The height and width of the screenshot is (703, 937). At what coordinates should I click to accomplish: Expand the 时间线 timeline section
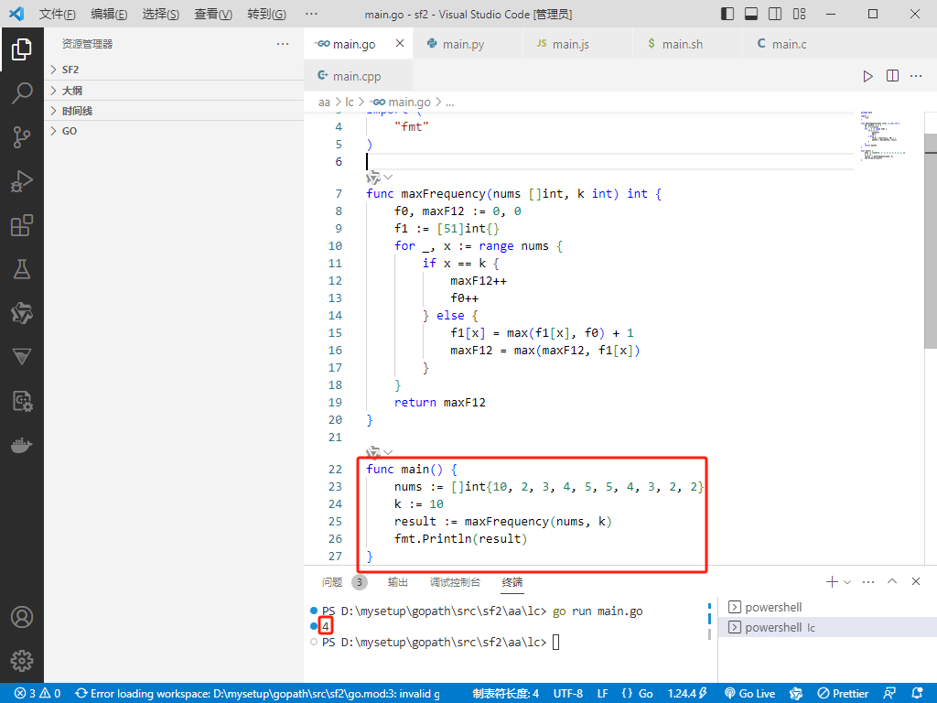pyautogui.click(x=174, y=111)
